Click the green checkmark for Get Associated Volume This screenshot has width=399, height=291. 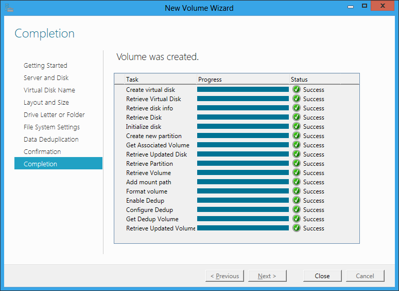click(x=296, y=145)
